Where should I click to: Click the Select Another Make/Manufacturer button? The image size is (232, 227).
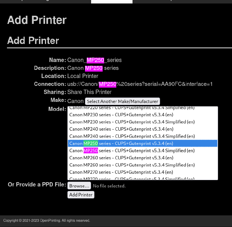(122, 101)
